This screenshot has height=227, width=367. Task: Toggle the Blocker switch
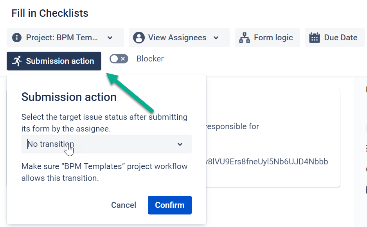pyautogui.click(x=119, y=59)
